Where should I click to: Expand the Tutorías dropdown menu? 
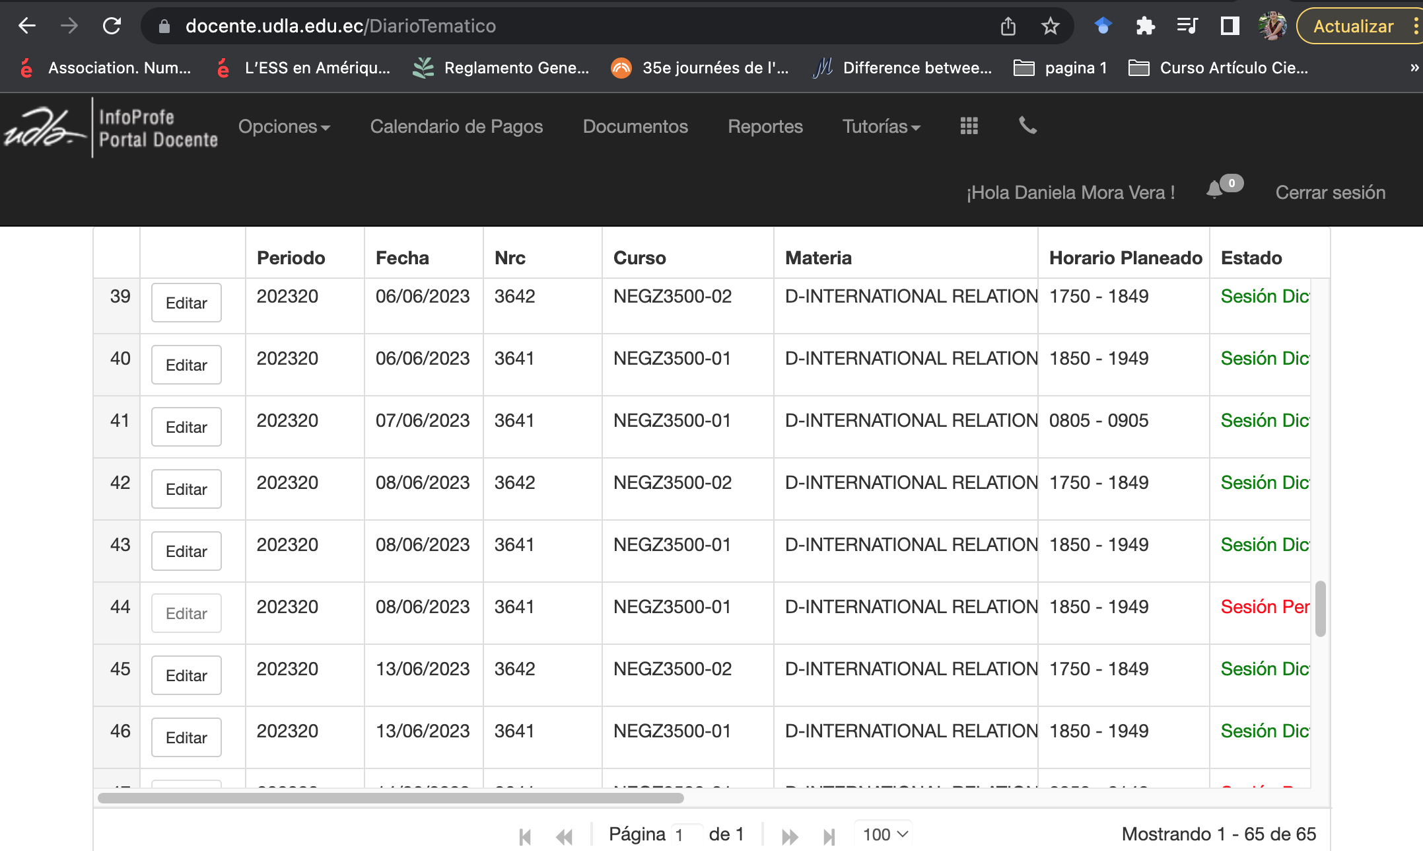coord(881,126)
